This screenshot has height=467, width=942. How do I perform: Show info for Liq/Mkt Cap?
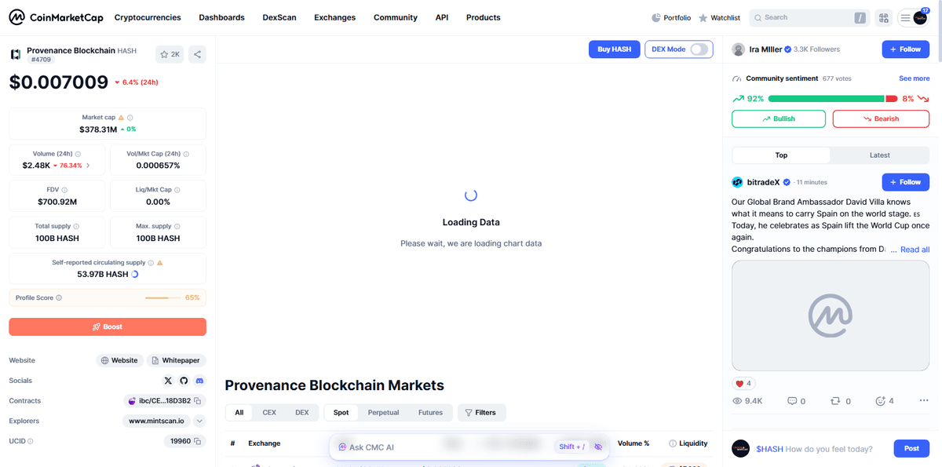pos(178,190)
